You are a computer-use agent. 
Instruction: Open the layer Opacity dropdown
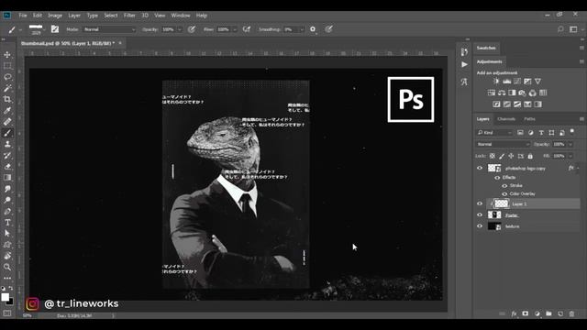(x=570, y=145)
